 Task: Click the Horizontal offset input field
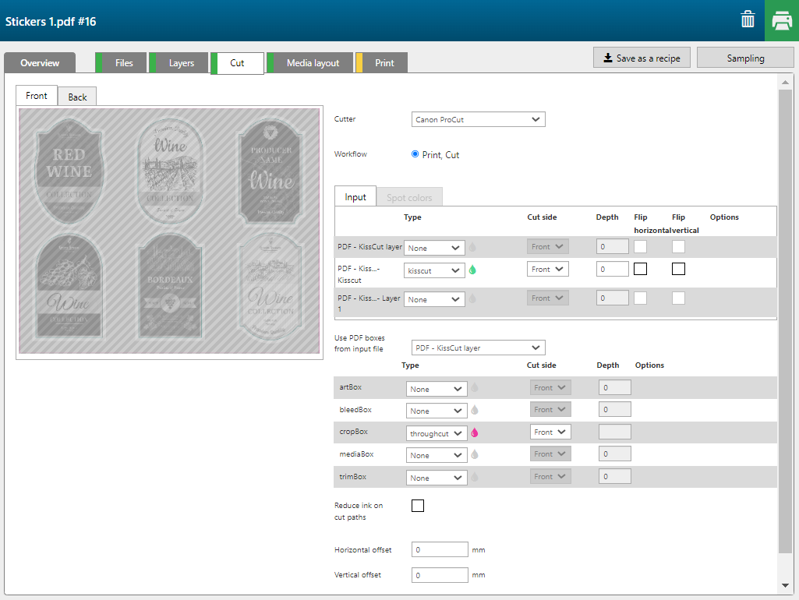click(x=440, y=550)
